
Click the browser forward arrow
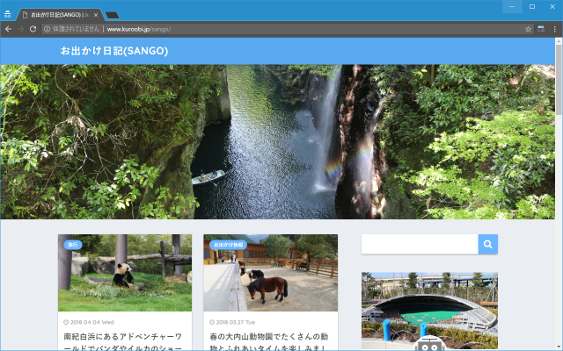pyautogui.click(x=20, y=29)
